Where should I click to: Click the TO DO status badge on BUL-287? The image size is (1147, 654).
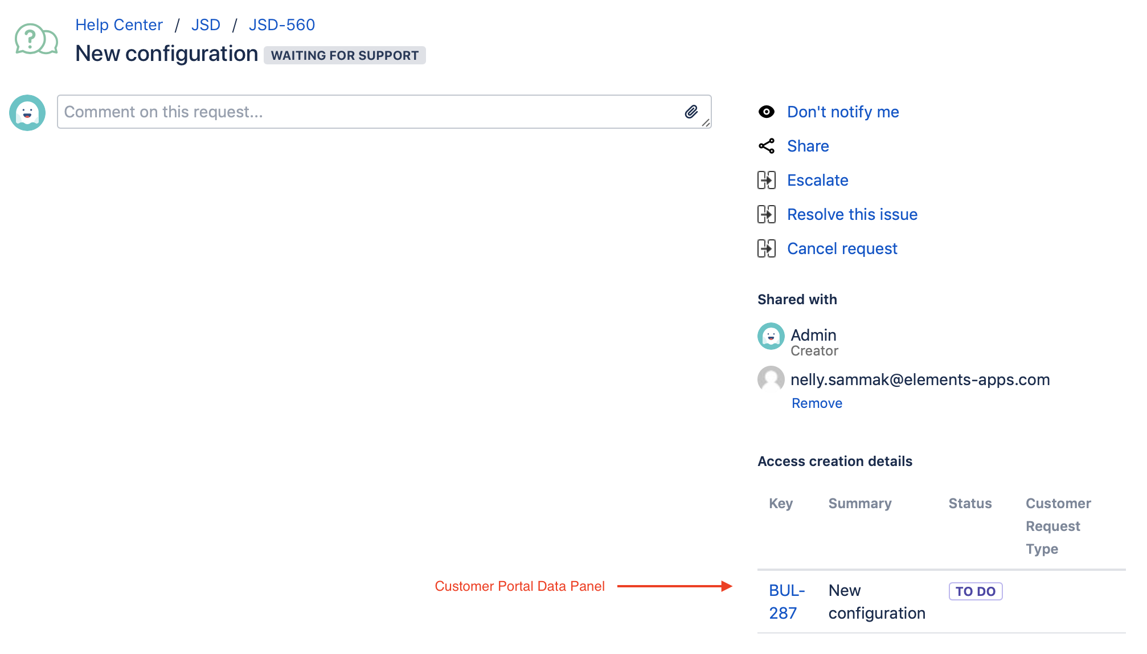tap(975, 591)
